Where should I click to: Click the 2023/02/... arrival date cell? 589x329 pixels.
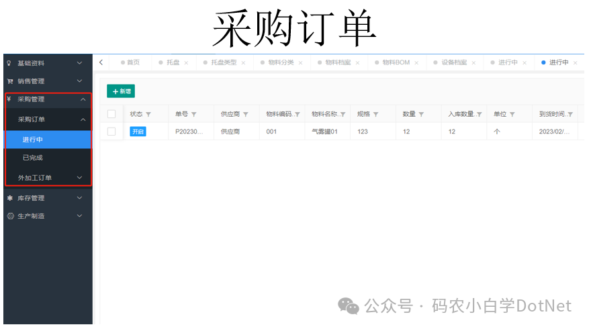pos(554,132)
